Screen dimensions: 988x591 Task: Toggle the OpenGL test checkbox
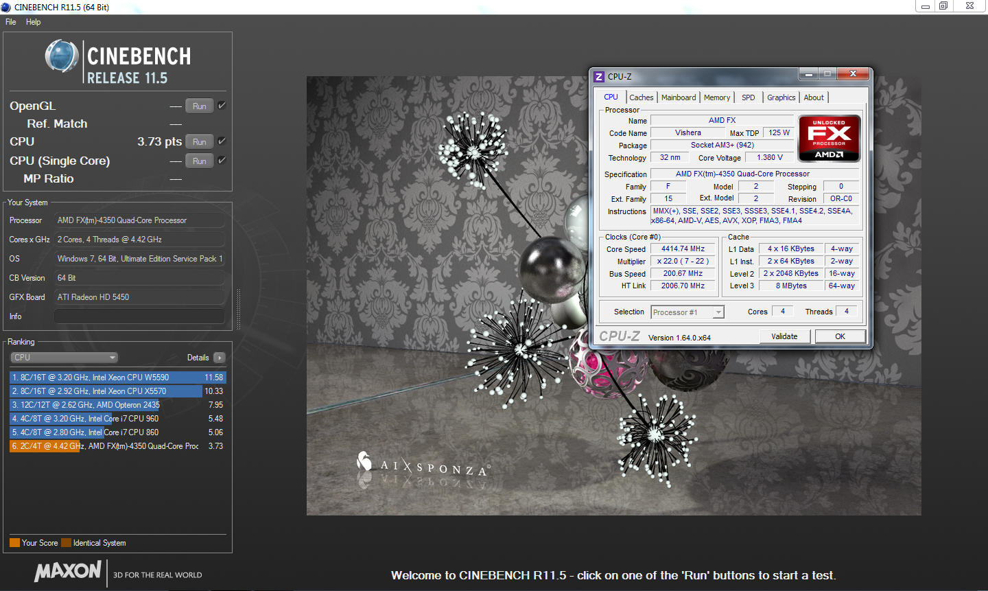tap(222, 106)
